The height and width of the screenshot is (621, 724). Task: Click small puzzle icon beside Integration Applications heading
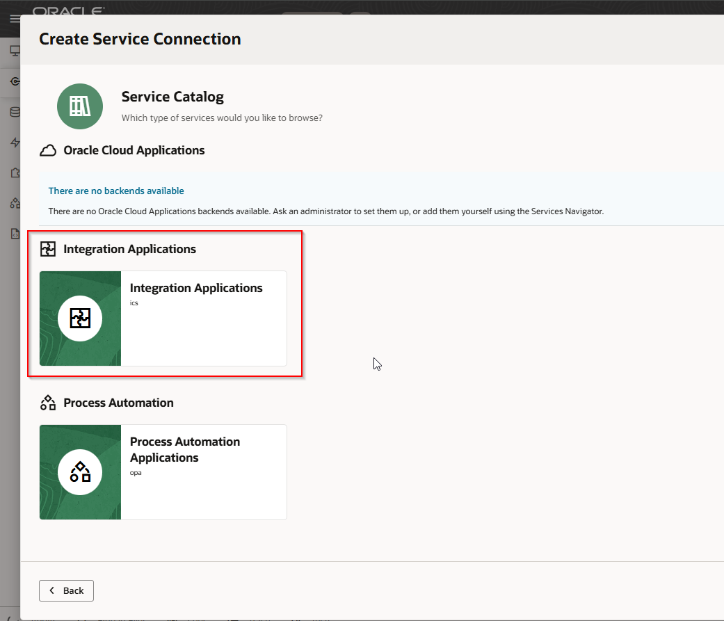coord(48,249)
